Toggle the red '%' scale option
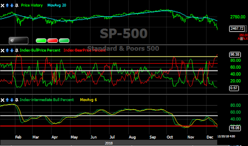 coord(244,39)
